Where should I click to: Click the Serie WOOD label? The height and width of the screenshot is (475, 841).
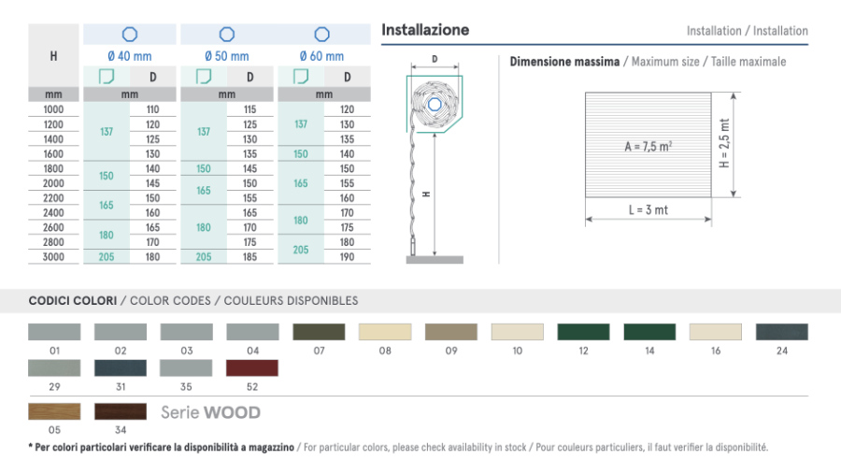coord(210,412)
